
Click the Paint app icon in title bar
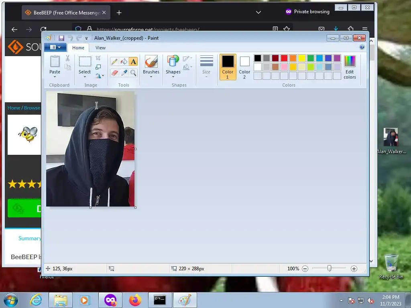[x=48, y=38]
